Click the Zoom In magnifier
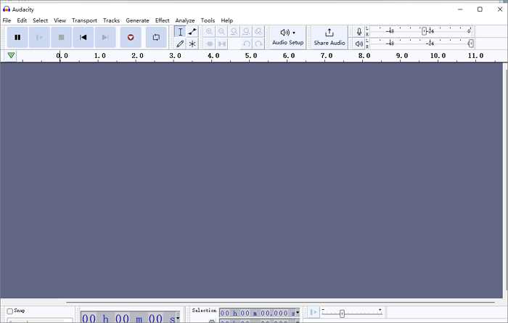Image resolution: width=508 pixels, height=323 pixels. [x=210, y=32]
